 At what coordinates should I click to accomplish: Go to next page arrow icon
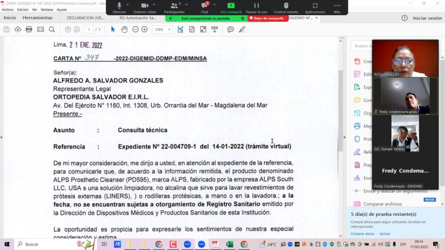(x=76, y=29)
